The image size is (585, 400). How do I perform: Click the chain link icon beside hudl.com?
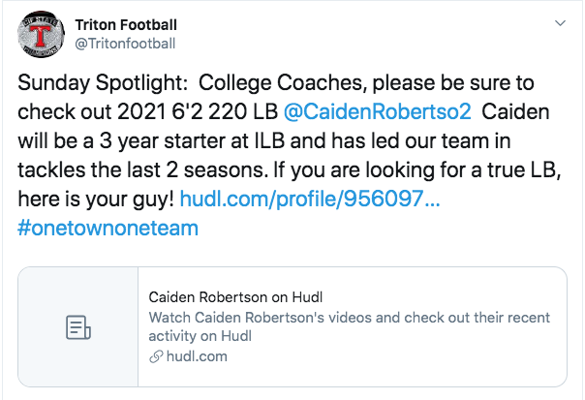(156, 356)
